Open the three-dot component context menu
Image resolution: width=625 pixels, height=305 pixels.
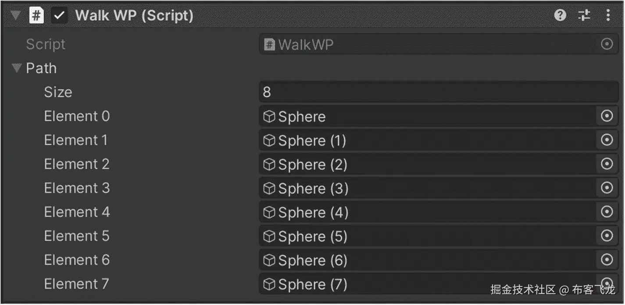608,16
